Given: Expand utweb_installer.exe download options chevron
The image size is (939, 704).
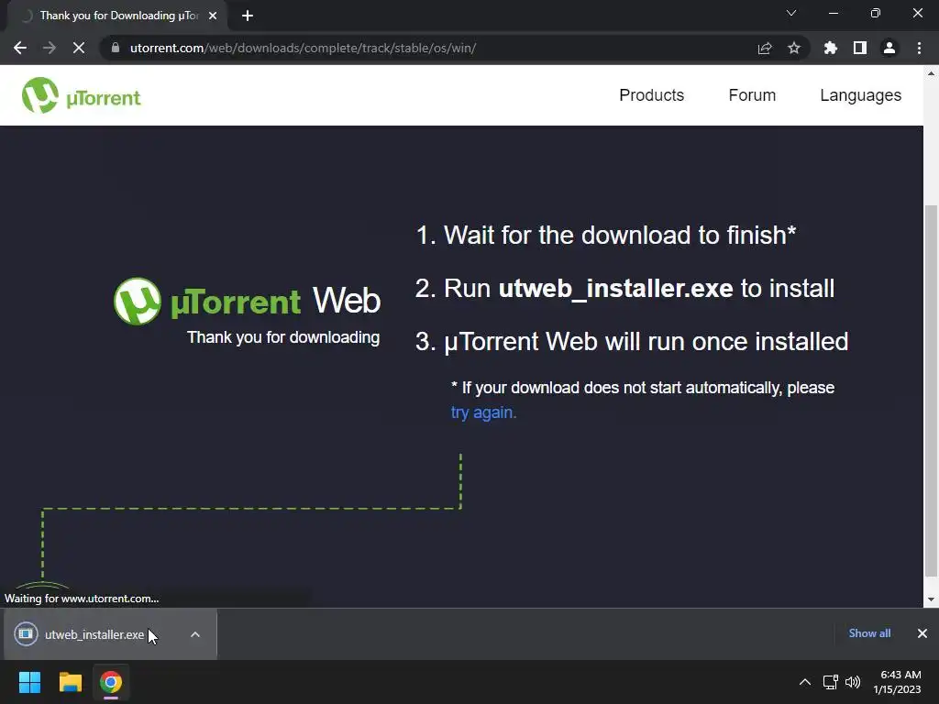Looking at the screenshot, I should click(195, 634).
